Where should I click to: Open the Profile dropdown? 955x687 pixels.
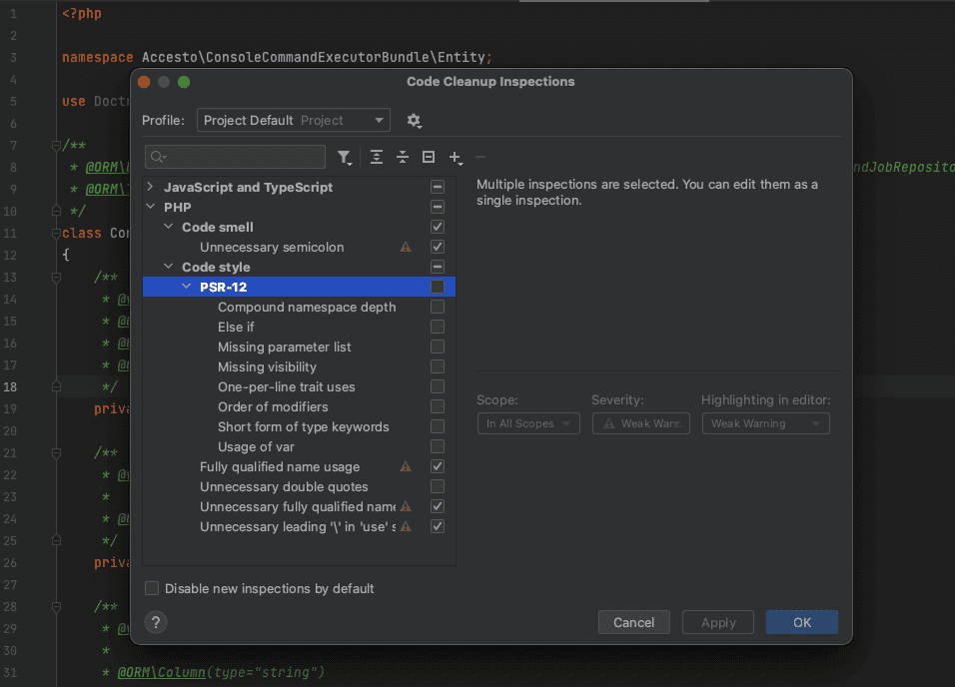(293, 121)
